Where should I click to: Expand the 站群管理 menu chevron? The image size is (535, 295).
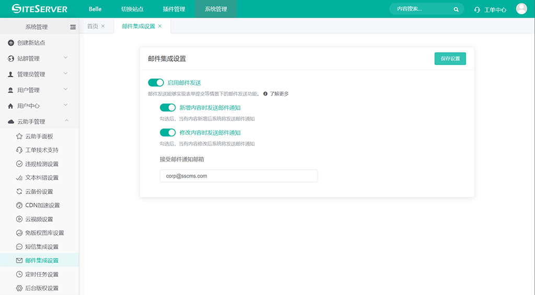tap(65, 58)
